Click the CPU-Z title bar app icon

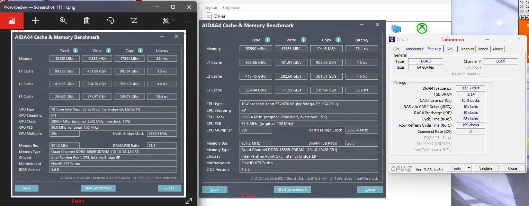coord(392,39)
